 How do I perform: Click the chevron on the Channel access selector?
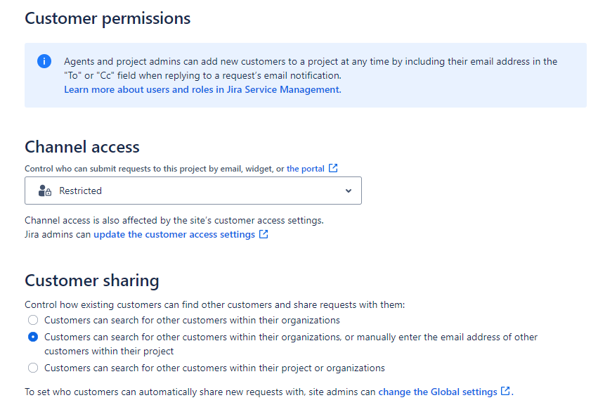[x=348, y=191]
